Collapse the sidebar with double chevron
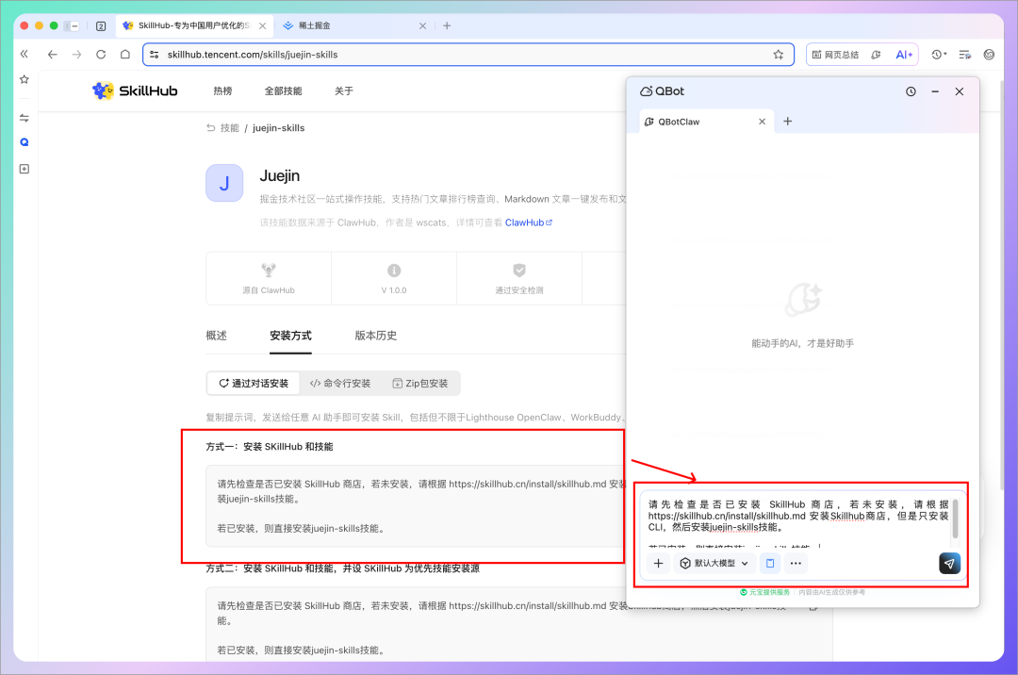Image resolution: width=1018 pixels, height=675 pixels. (25, 55)
